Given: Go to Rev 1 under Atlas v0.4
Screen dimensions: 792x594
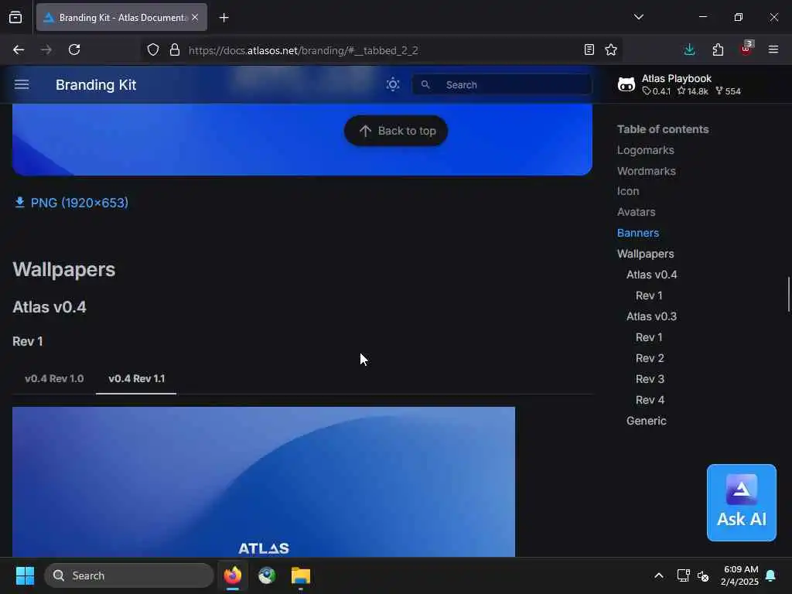Looking at the screenshot, I should pos(649,295).
